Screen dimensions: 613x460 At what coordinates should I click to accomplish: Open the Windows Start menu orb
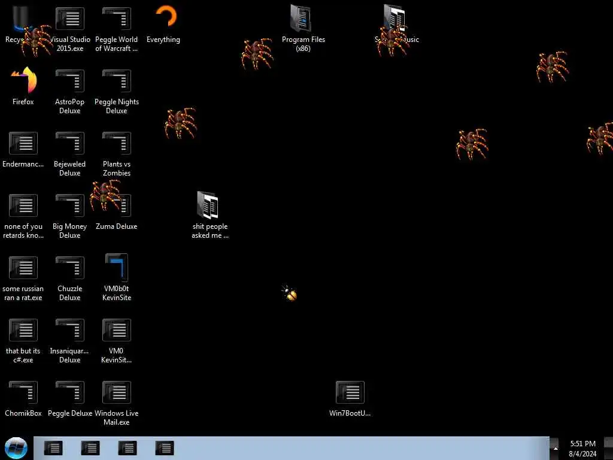coord(16,448)
